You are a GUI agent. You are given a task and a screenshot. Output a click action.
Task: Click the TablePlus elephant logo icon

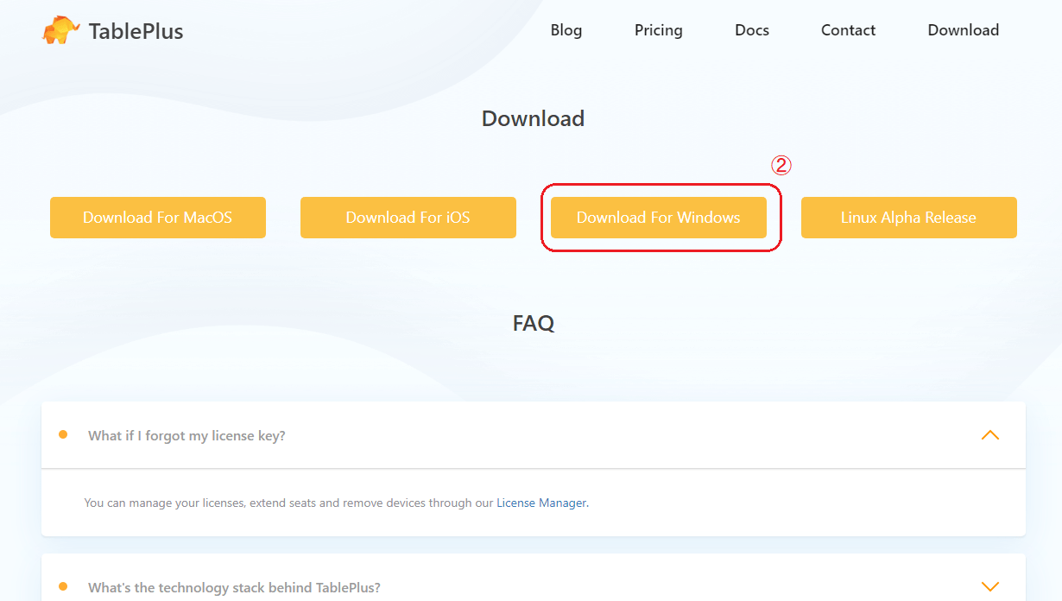61,30
